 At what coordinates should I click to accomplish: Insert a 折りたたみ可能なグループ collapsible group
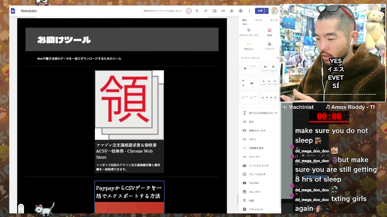pos(260,113)
